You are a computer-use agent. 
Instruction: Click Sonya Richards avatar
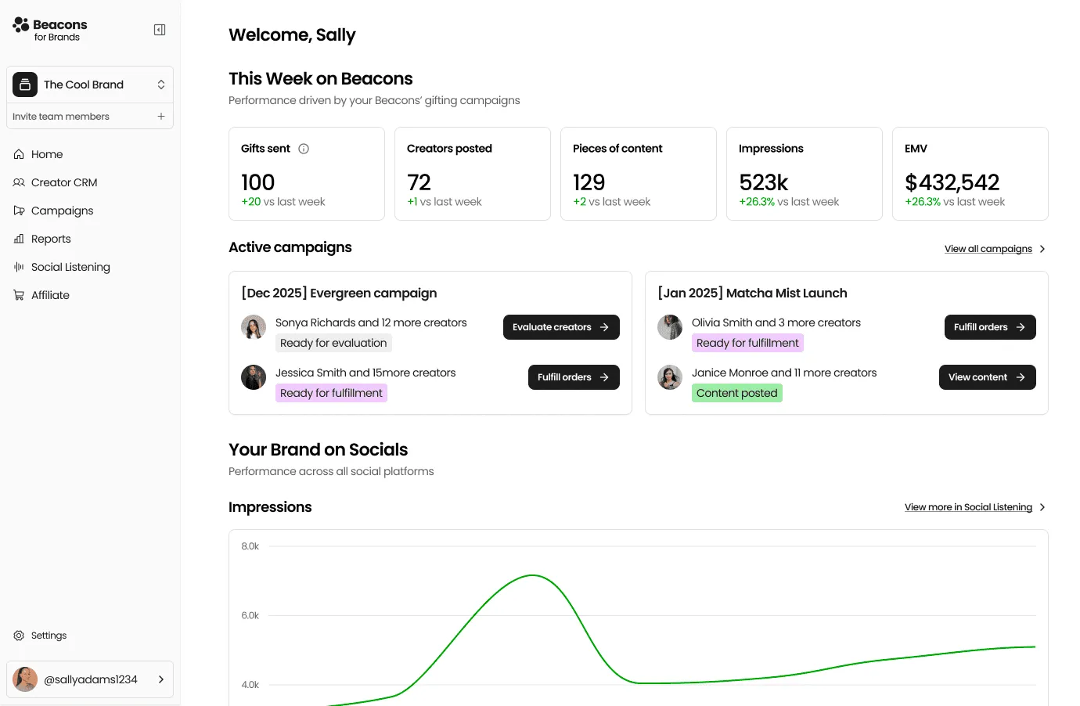coord(254,327)
